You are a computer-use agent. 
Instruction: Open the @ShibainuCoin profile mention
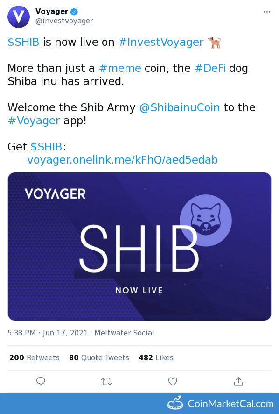(x=180, y=107)
